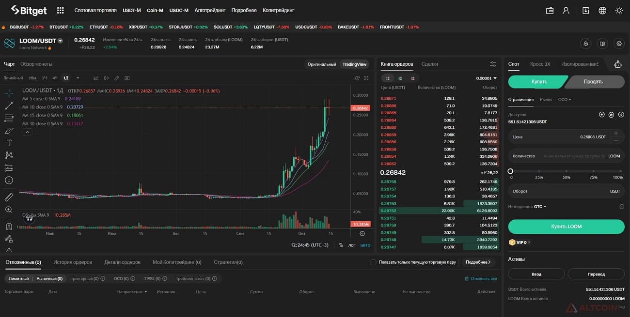
Task: Check Показать только текущую торговую пару
Action: coord(373,262)
